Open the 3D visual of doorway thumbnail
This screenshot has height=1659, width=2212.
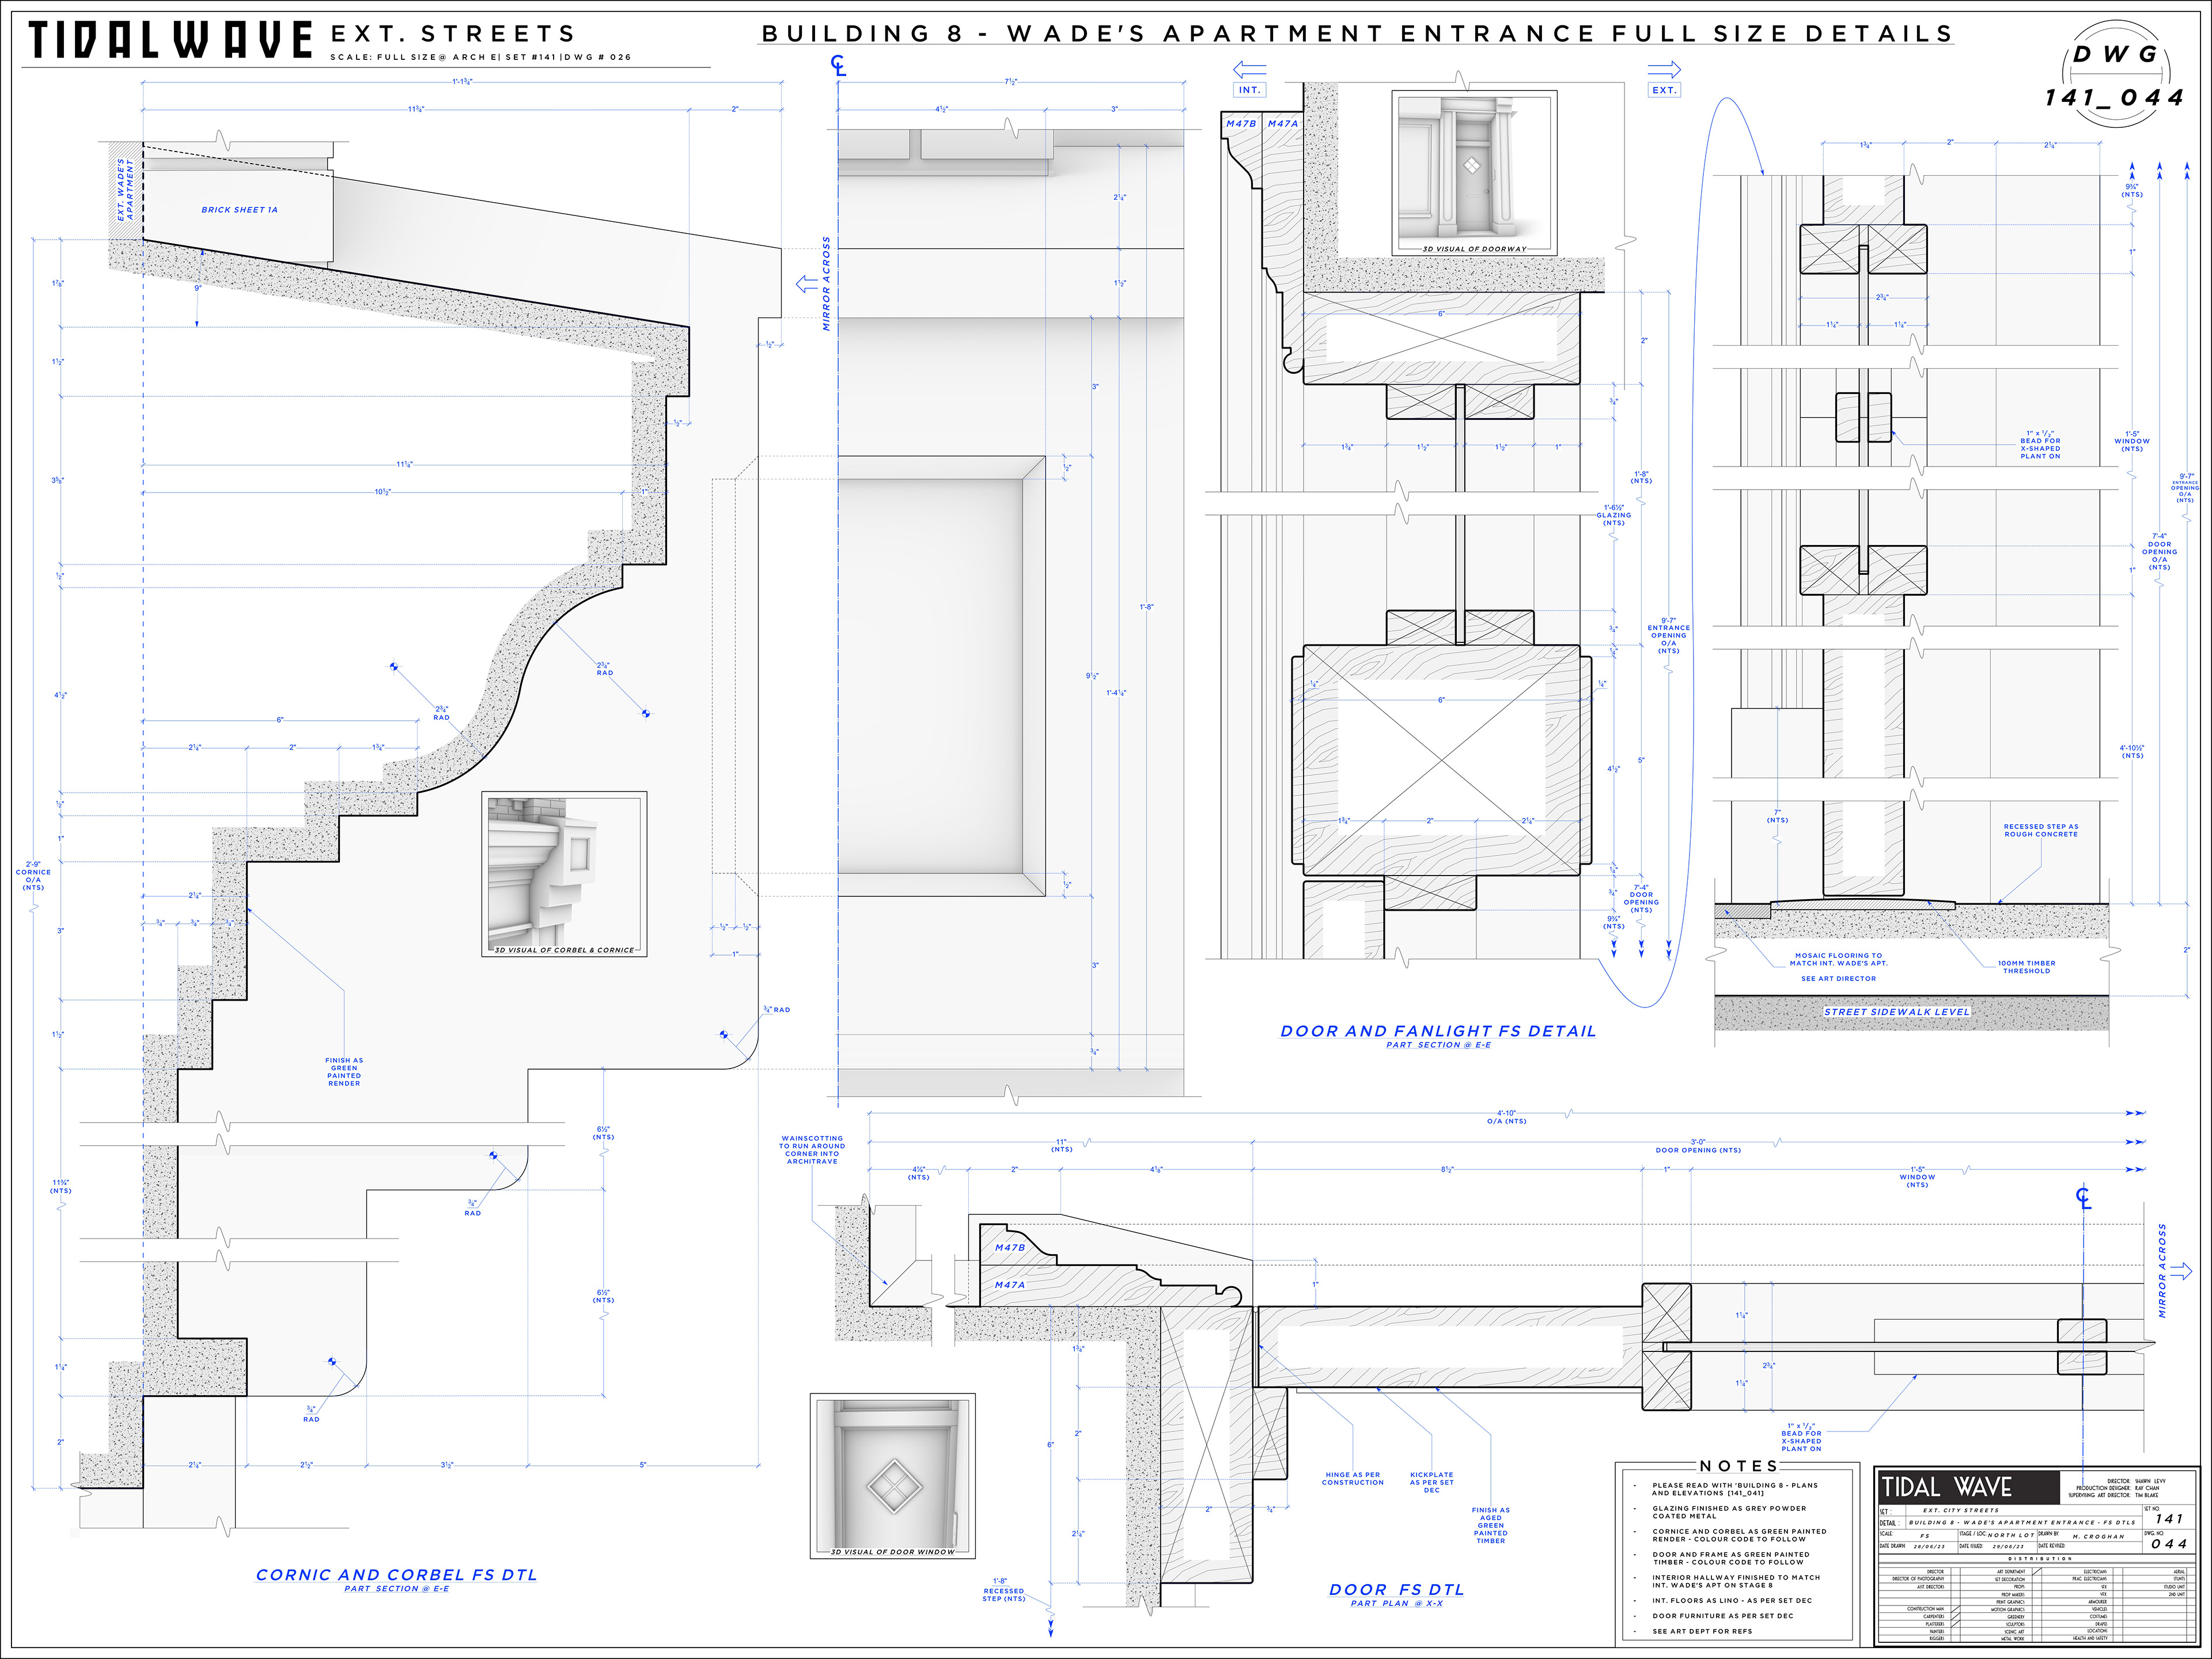point(1474,173)
